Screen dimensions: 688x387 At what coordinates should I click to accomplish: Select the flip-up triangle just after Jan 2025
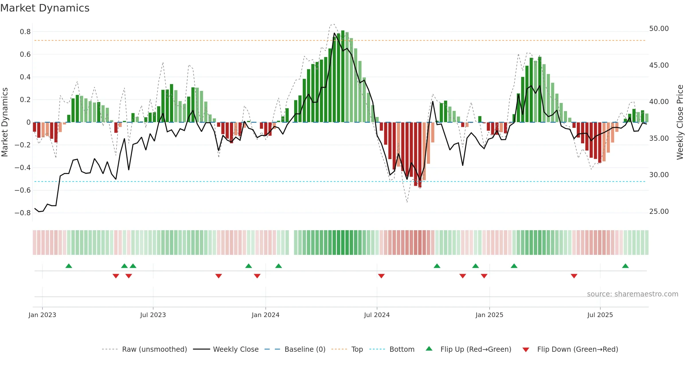[514, 266]
